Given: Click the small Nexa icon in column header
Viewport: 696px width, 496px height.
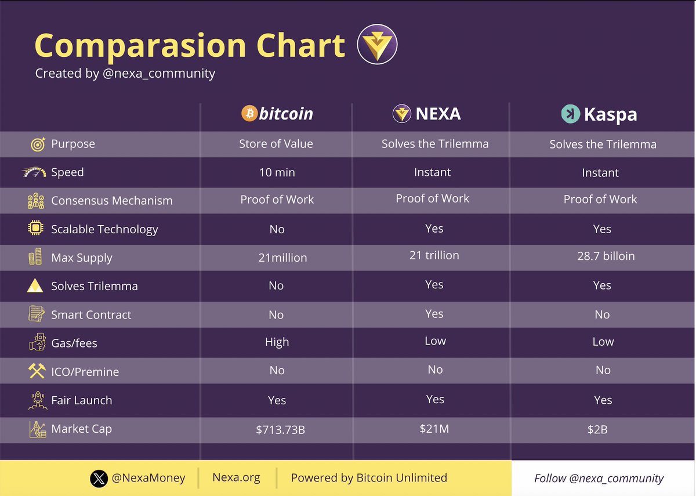Looking at the screenshot, I should pos(401,114).
